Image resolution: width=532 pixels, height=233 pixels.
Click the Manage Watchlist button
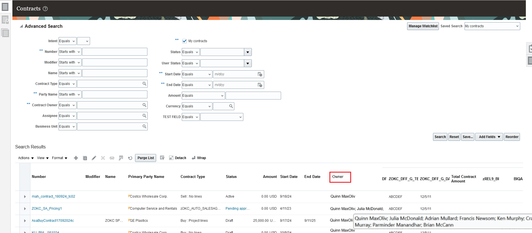[423, 26]
